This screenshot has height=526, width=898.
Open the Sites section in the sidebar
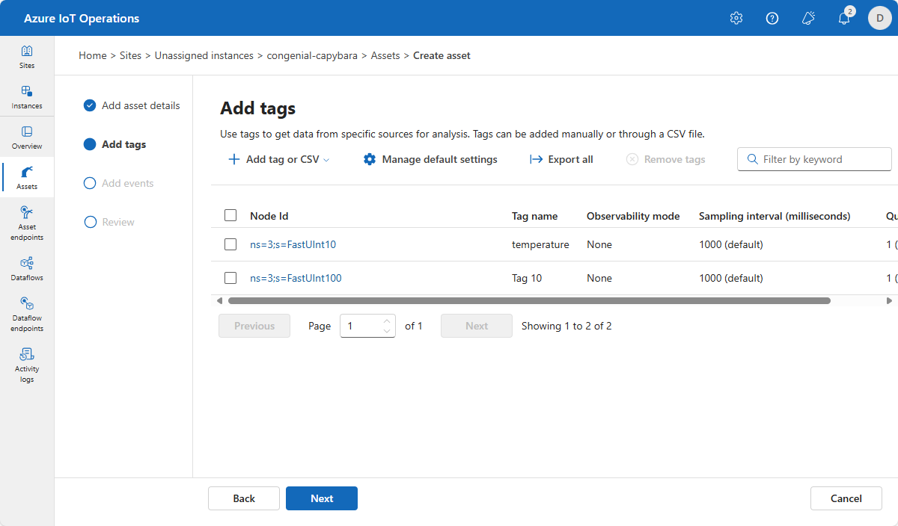pos(27,55)
